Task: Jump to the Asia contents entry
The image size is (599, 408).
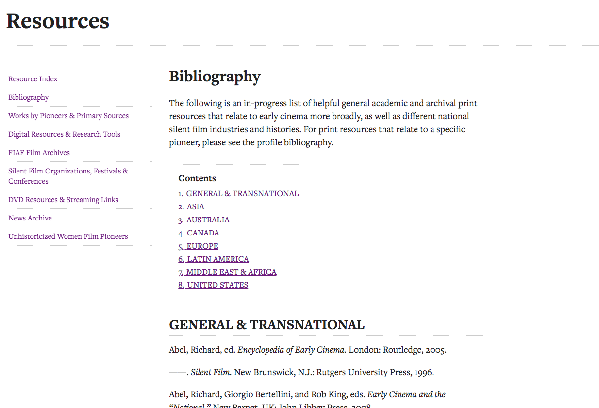Action: pyautogui.click(x=191, y=207)
